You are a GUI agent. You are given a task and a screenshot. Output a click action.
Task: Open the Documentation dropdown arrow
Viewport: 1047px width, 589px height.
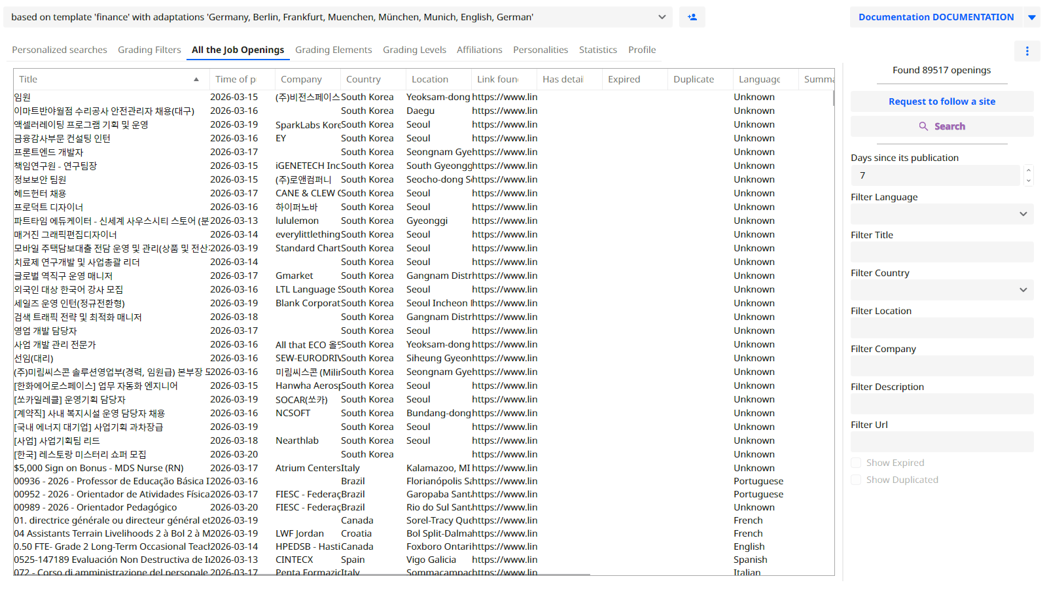pyautogui.click(x=1032, y=17)
